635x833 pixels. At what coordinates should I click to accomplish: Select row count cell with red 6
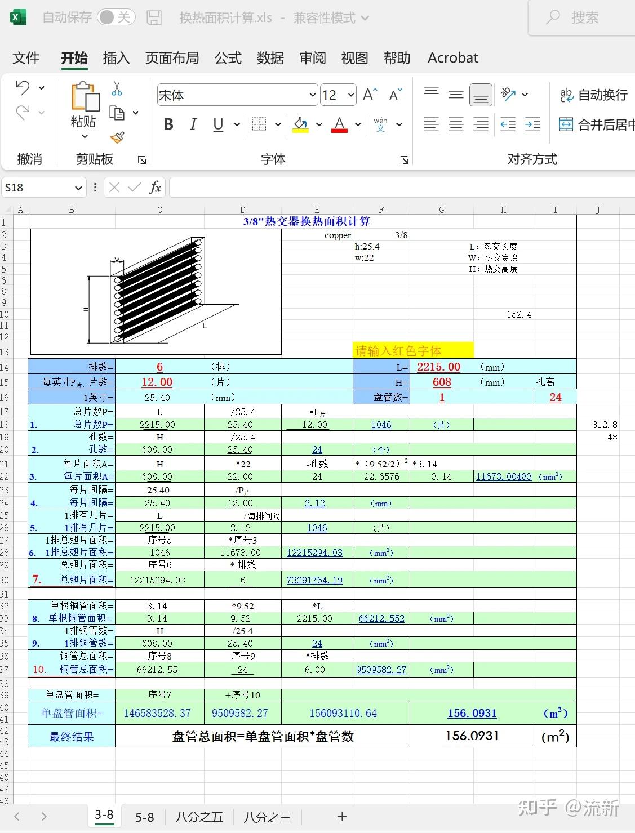tap(159, 367)
